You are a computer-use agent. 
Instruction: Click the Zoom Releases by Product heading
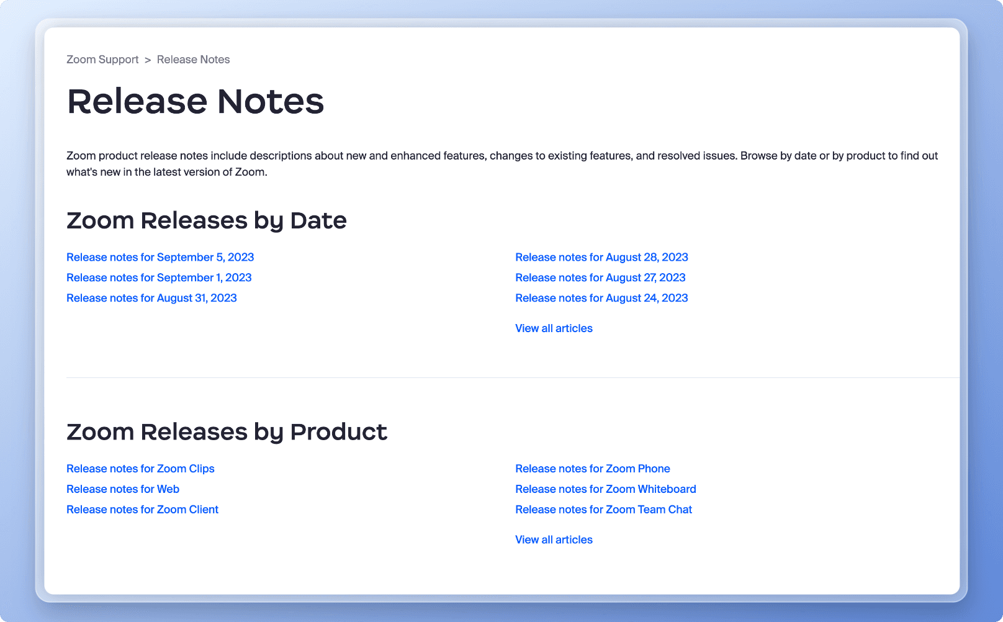(227, 432)
